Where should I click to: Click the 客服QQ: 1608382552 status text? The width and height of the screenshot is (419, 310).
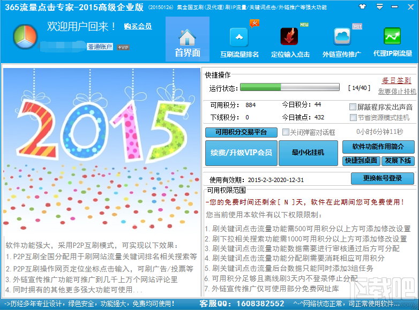242,304
